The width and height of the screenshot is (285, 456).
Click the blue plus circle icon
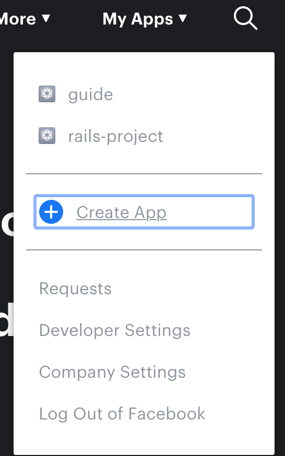(x=51, y=212)
